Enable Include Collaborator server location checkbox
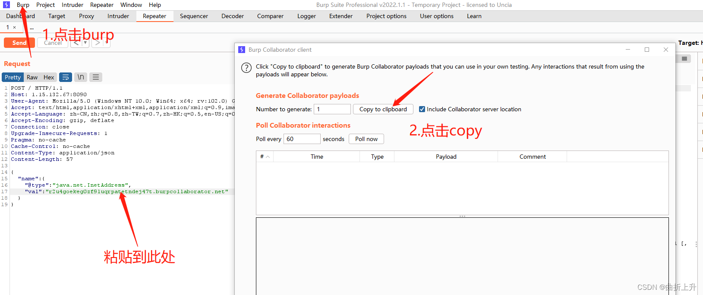Screen dimensions: 703x295 (422, 109)
